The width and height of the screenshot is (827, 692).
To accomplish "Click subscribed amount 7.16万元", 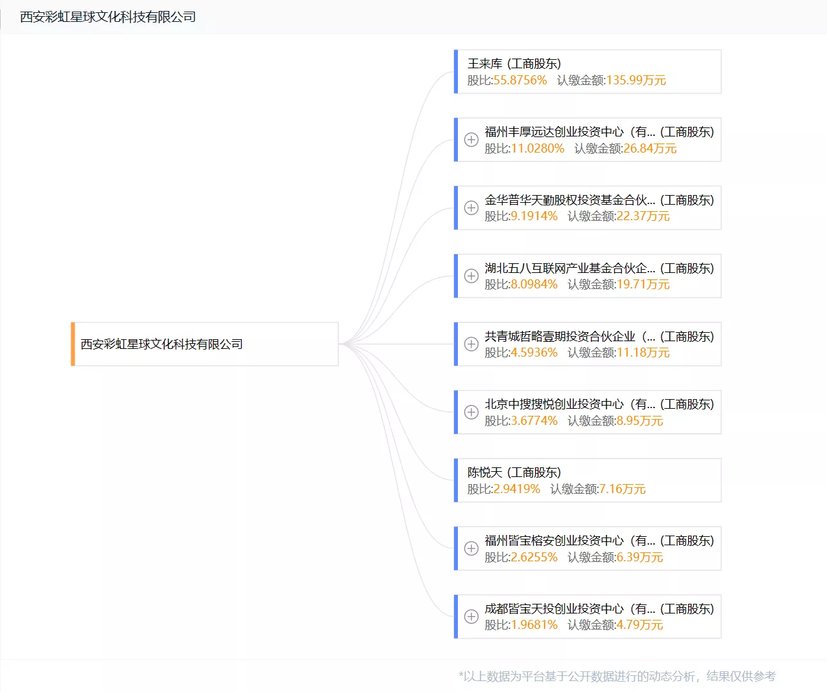I will 623,489.
